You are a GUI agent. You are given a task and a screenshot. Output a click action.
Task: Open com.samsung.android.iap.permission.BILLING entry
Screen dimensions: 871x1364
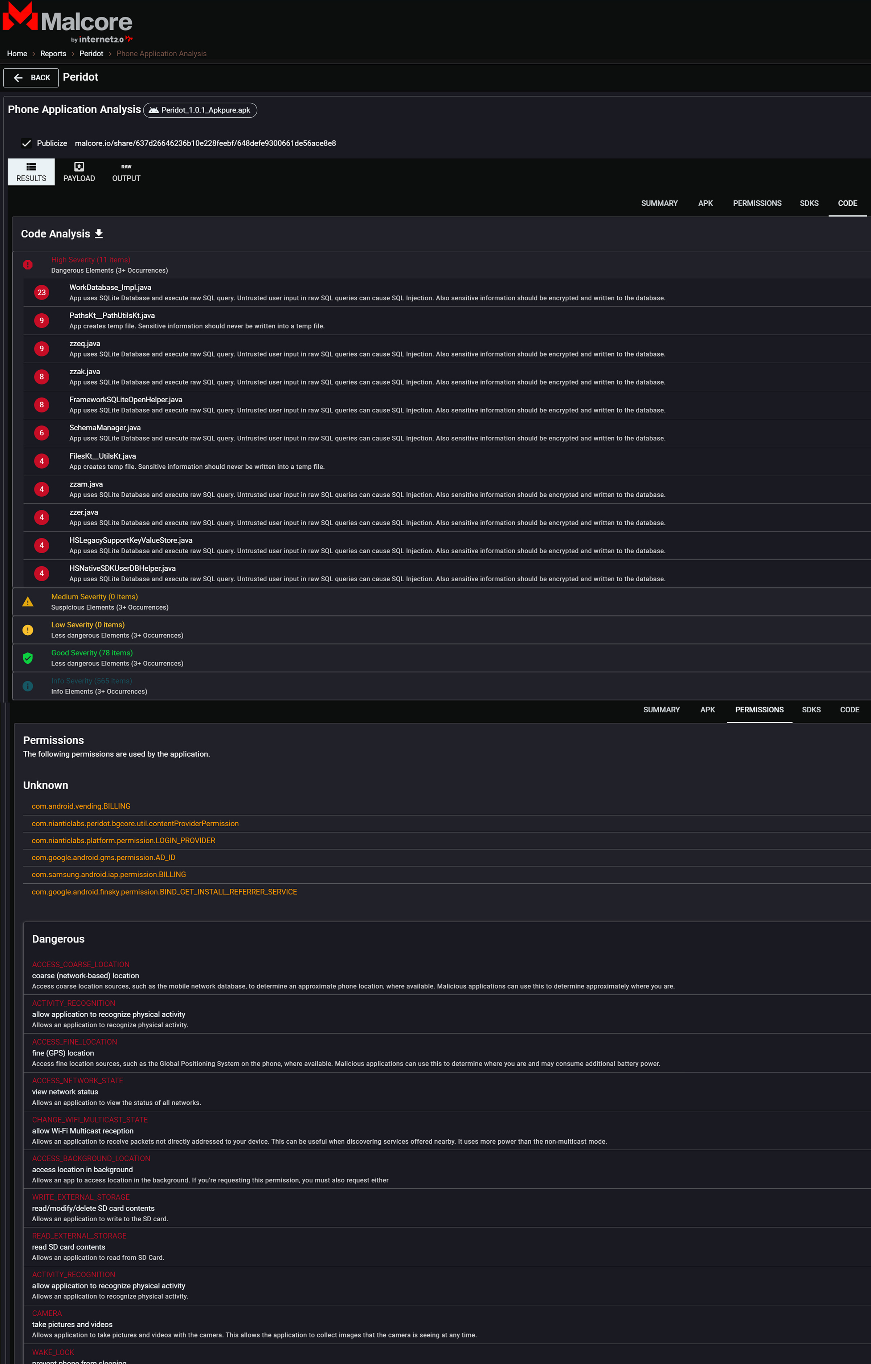pos(109,875)
